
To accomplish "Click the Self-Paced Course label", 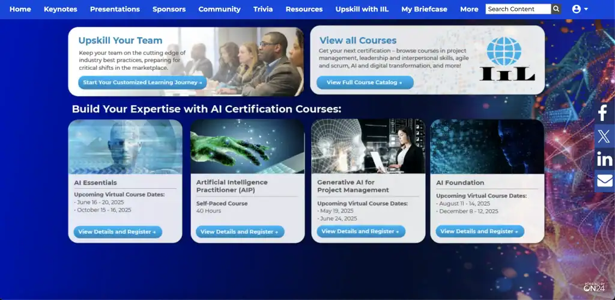I will coord(222,203).
